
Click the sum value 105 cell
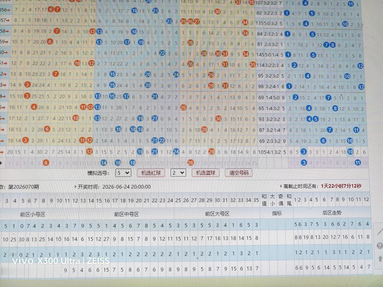(262, 152)
